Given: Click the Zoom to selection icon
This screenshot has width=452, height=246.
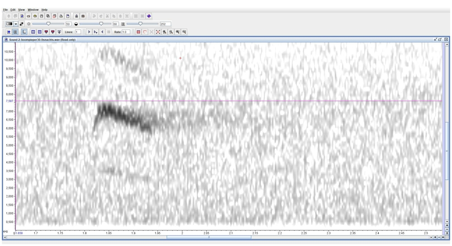Looking at the screenshot, I should (158, 32).
